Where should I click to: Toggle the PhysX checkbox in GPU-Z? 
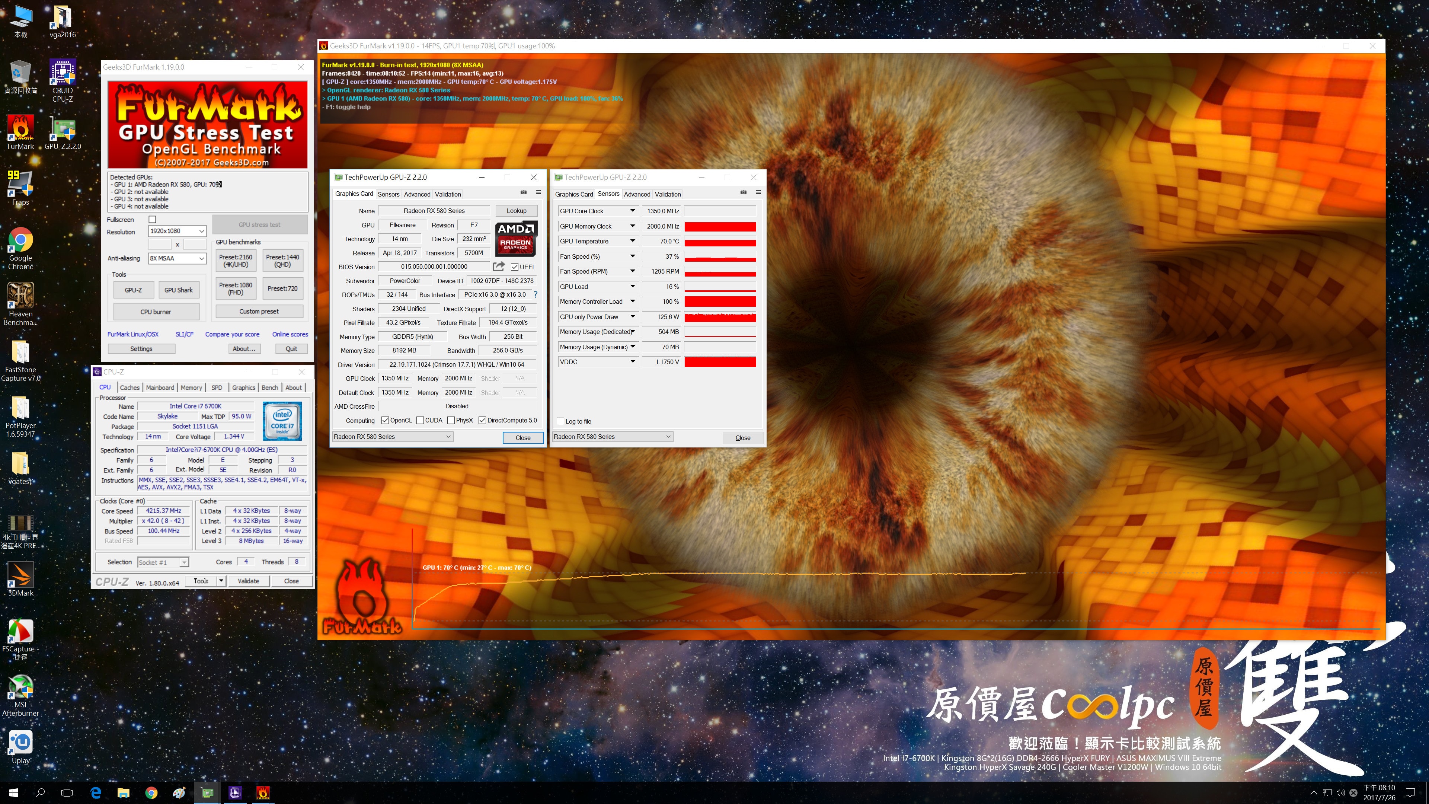point(451,421)
